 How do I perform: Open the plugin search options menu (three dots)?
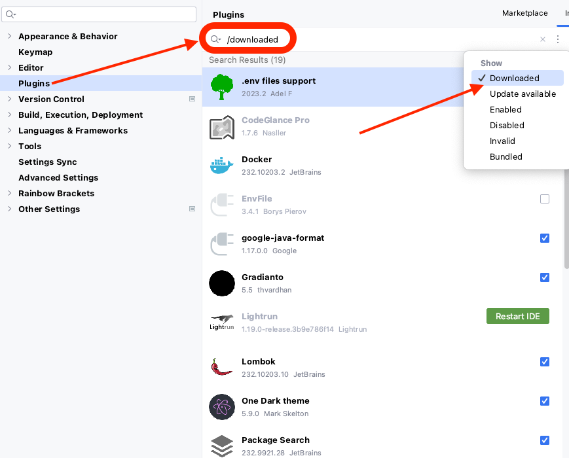[558, 39]
